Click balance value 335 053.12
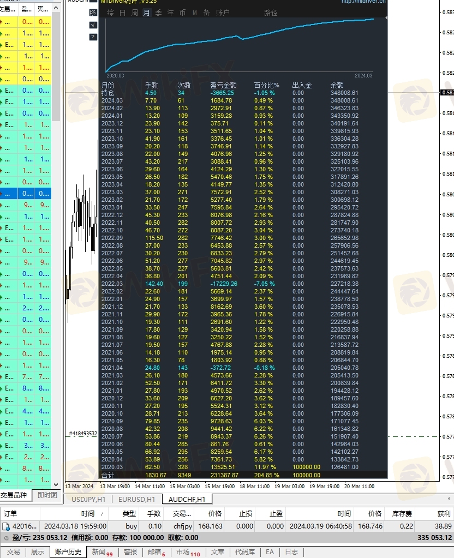 point(435,538)
